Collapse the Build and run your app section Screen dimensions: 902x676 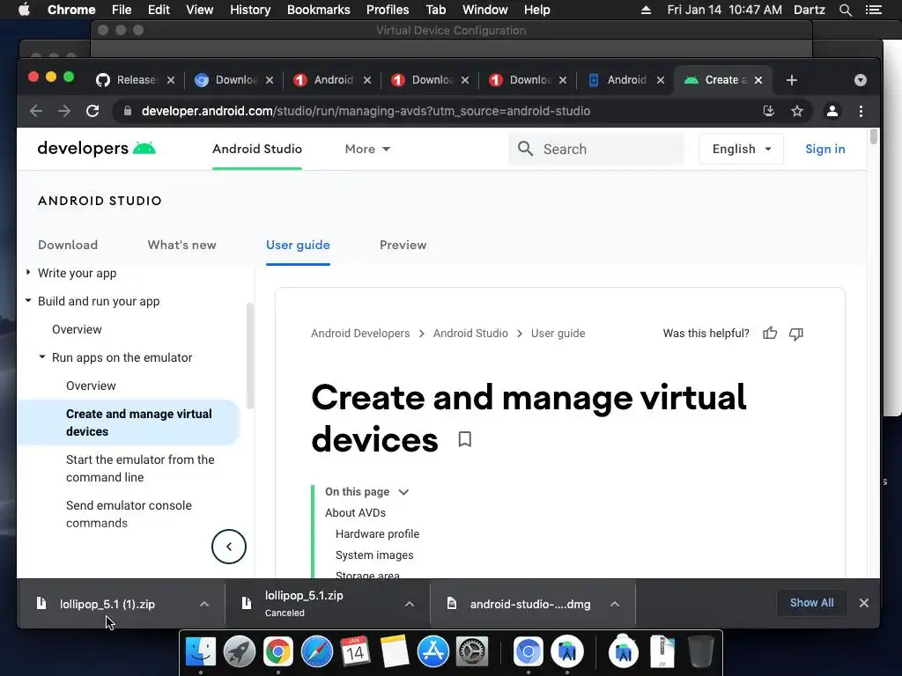[x=28, y=301]
